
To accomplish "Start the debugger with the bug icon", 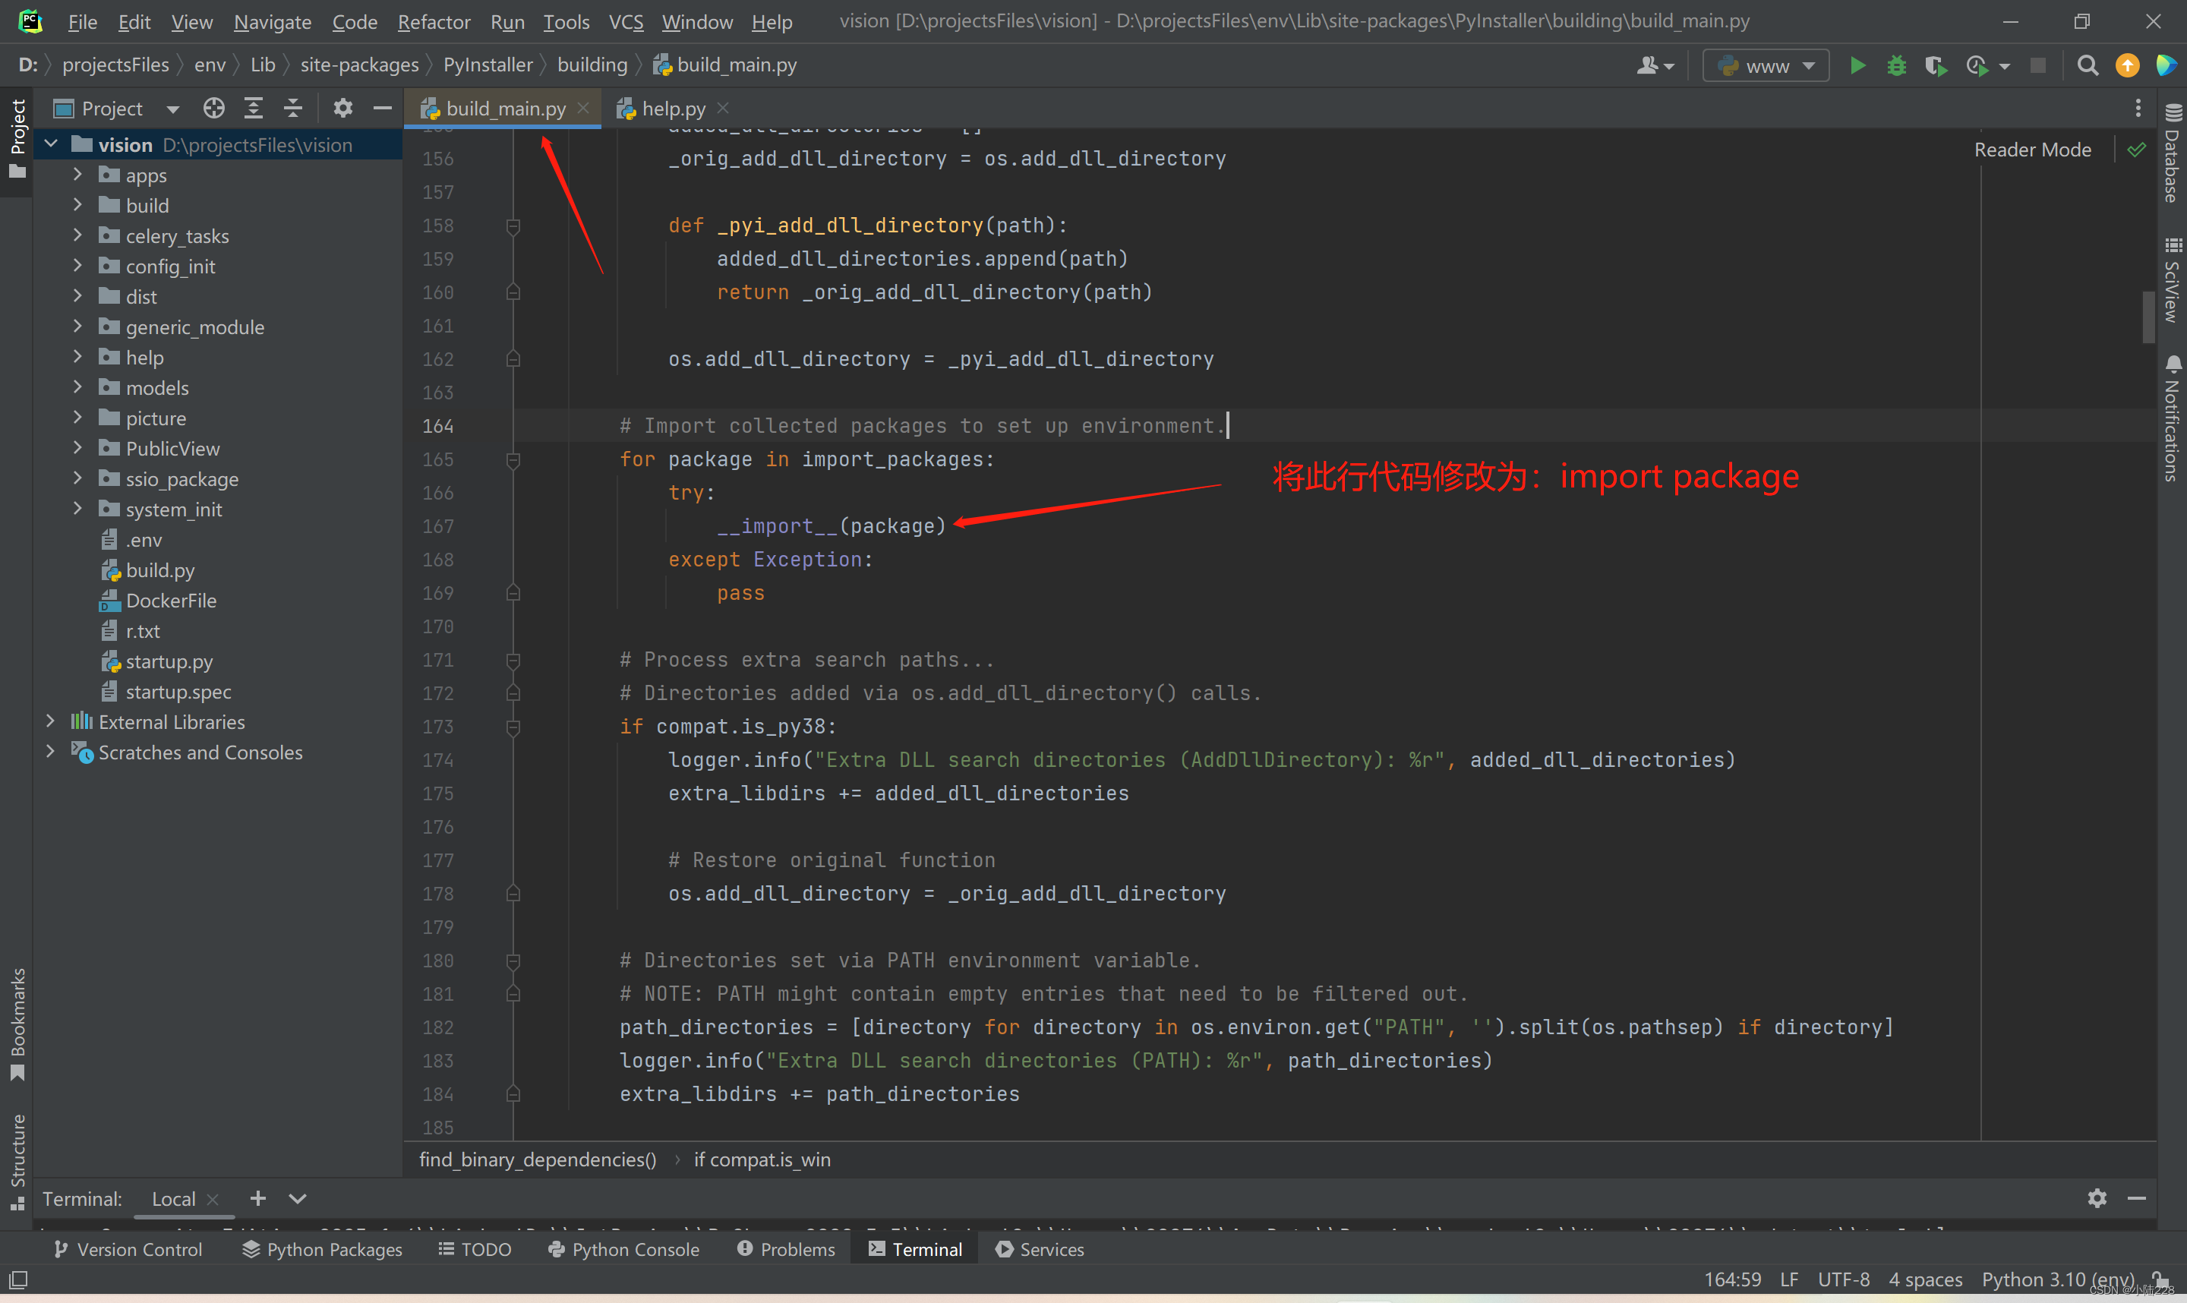I will point(1896,65).
